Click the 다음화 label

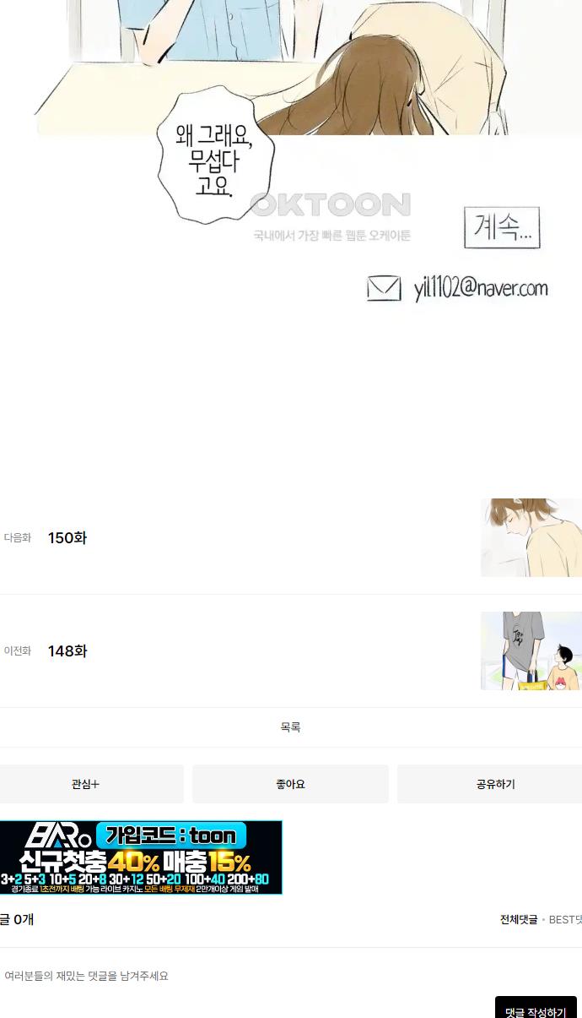point(18,538)
